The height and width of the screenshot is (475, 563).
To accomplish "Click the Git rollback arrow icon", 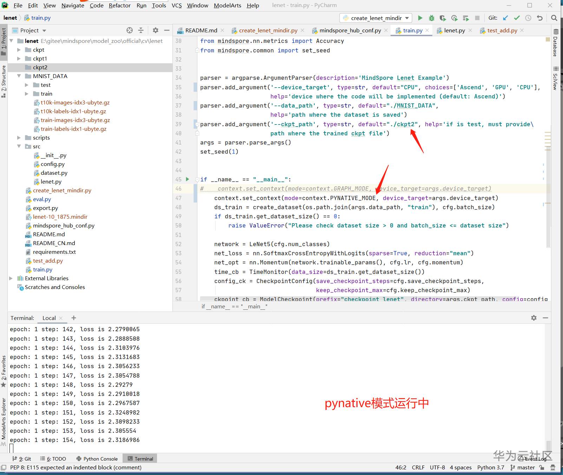I will [540, 18].
